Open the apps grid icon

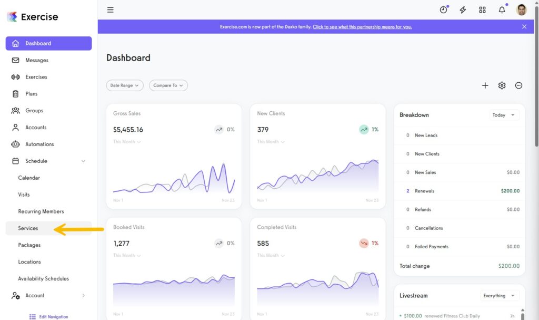[482, 9]
